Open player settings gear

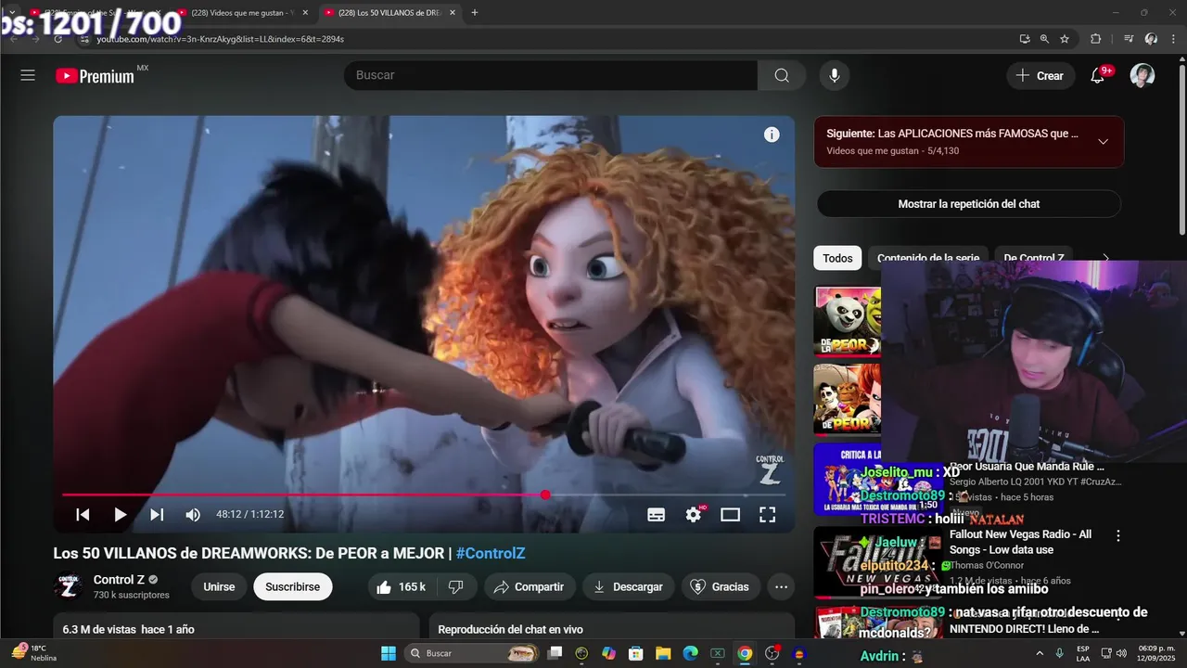[x=694, y=514]
